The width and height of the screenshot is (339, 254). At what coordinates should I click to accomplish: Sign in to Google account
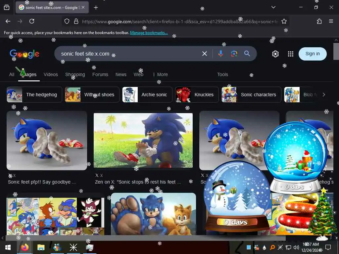313,54
